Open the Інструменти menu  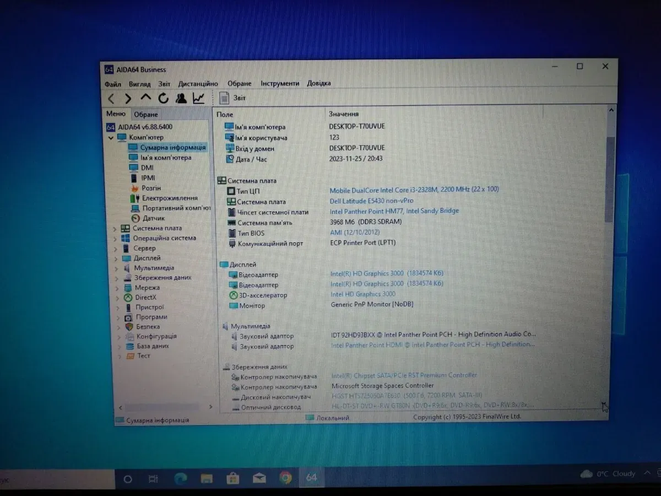tap(280, 84)
